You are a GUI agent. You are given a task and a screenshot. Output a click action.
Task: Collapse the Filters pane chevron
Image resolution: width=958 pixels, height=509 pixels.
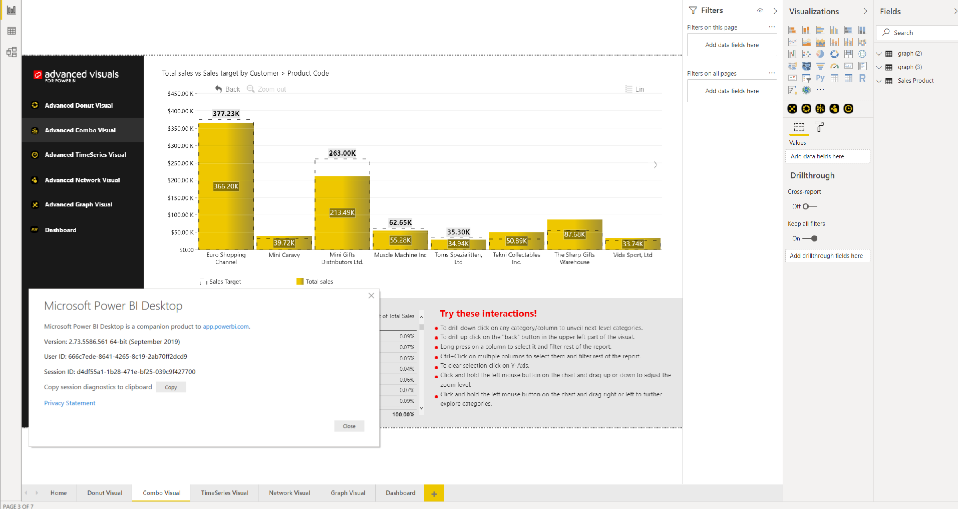(x=775, y=11)
